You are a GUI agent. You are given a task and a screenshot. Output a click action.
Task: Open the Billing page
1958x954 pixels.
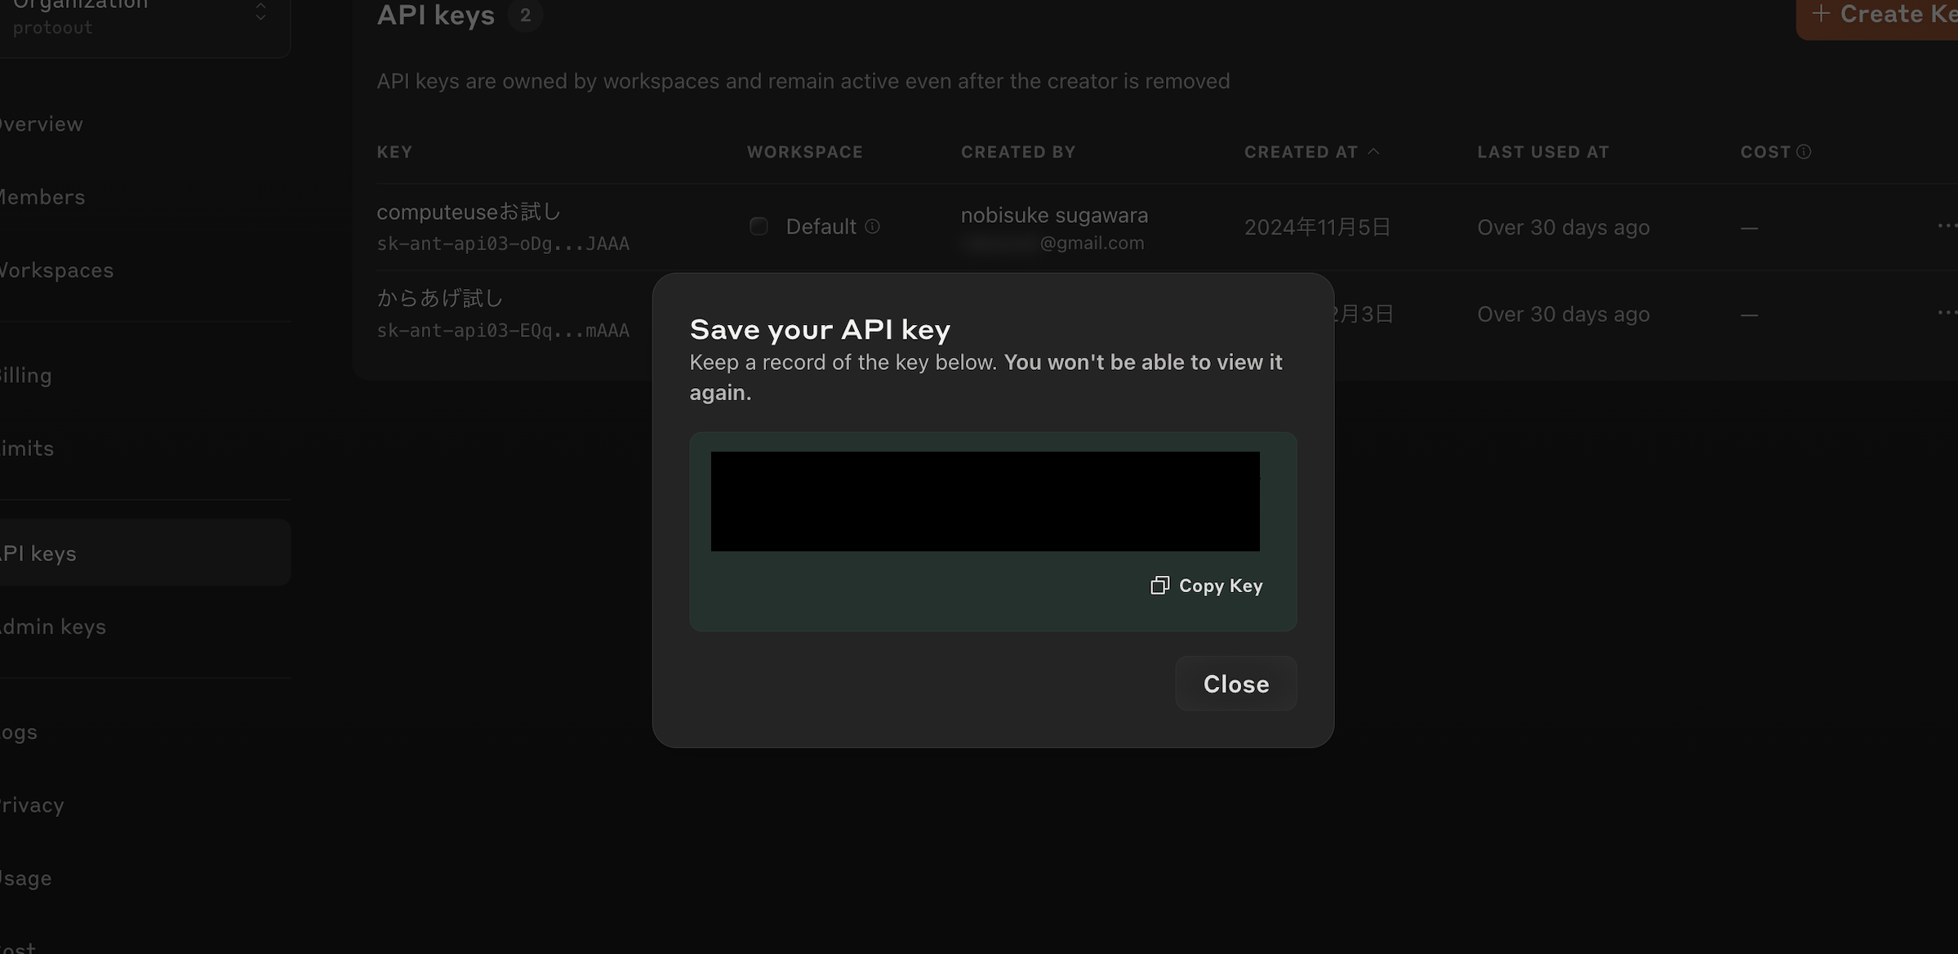pyautogui.click(x=26, y=376)
